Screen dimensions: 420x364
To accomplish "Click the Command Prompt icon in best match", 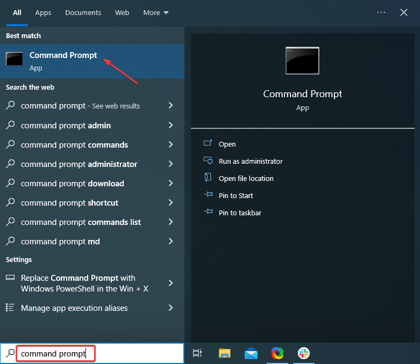I will [x=14, y=59].
